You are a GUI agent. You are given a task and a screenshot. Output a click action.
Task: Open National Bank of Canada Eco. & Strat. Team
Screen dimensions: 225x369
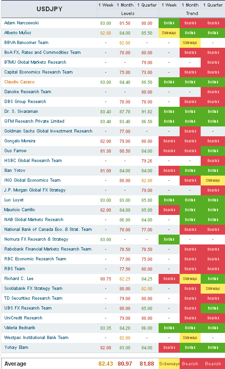tap(48, 229)
